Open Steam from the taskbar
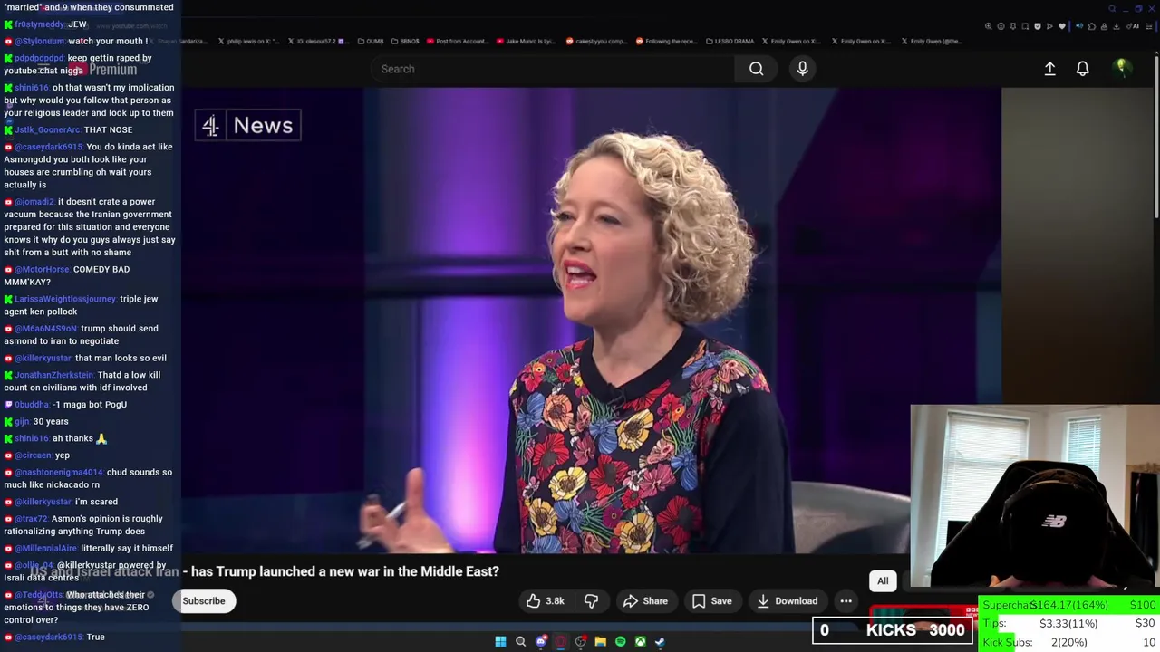The image size is (1160, 652). (x=660, y=641)
